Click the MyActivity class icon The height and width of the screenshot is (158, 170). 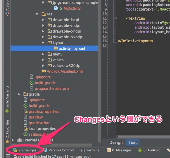tap(56, 8)
